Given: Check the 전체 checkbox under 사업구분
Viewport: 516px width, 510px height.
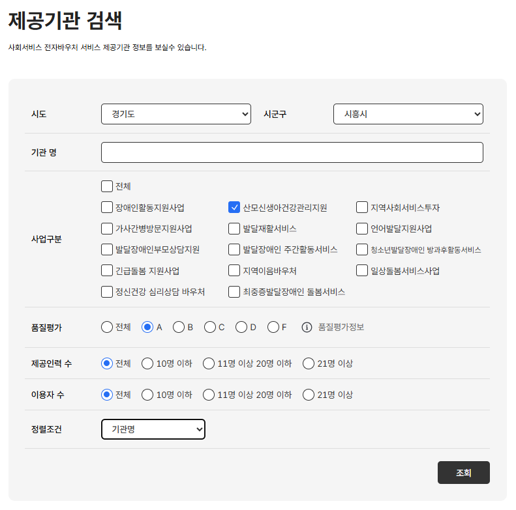Looking at the screenshot, I should click(x=107, y=186).
